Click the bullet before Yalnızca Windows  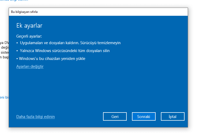(x=17, y=51)
